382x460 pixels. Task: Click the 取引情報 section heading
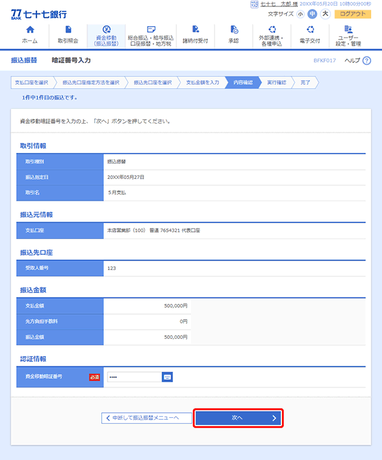pyautogui.click(x=33, y=146)
